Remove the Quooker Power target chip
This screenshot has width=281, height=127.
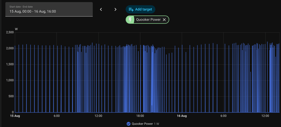(x=164, y=20)
